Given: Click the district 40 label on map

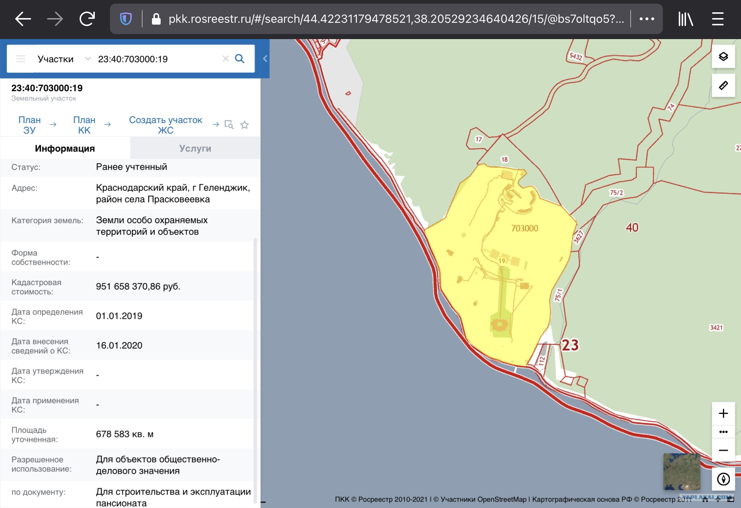Looking at the screenshot, I should coord(632,228).
